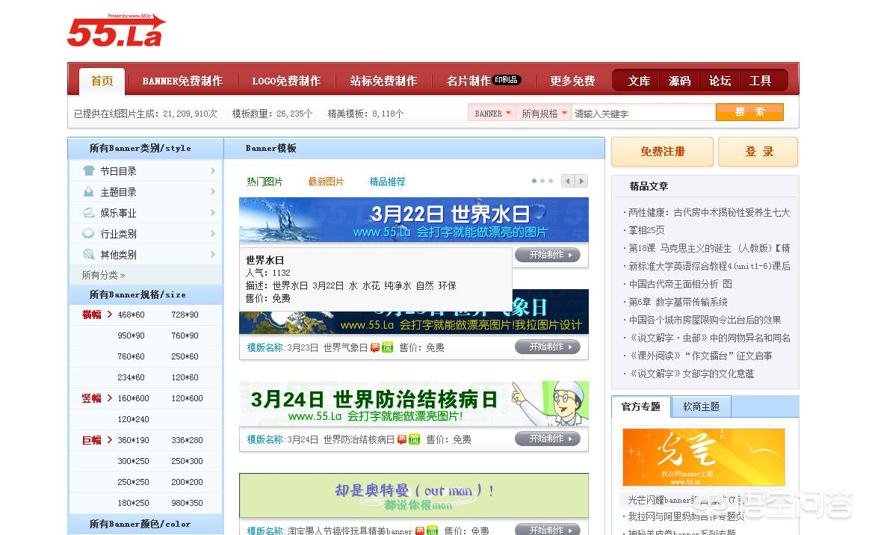Open 论坛 in the top navigation
The image size is (869, 535).
[x=719, y=80]
